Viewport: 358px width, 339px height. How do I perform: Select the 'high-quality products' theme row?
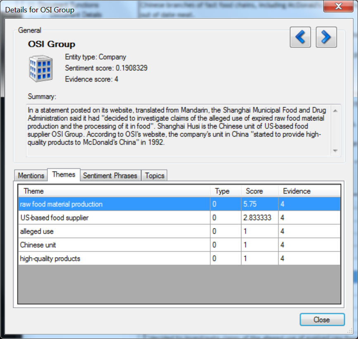click(x=180, y=259)
